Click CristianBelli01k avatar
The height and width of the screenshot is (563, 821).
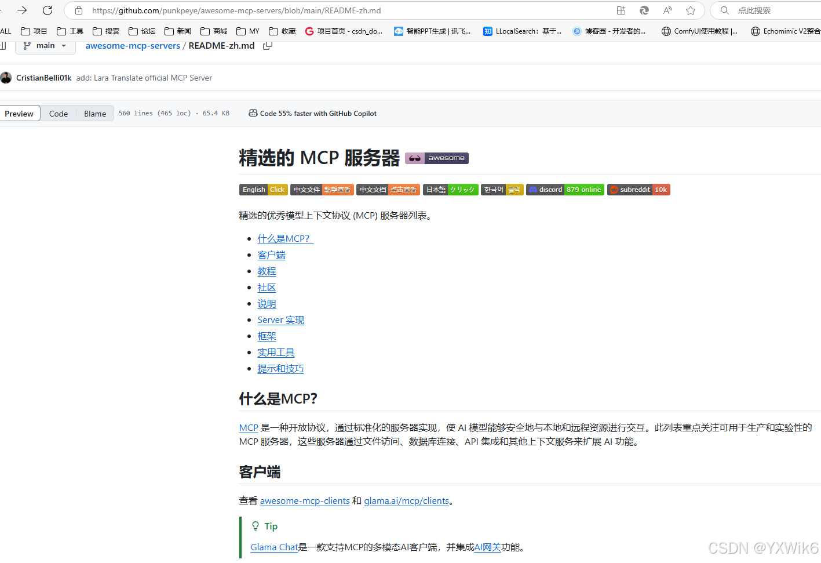[6, 78]
